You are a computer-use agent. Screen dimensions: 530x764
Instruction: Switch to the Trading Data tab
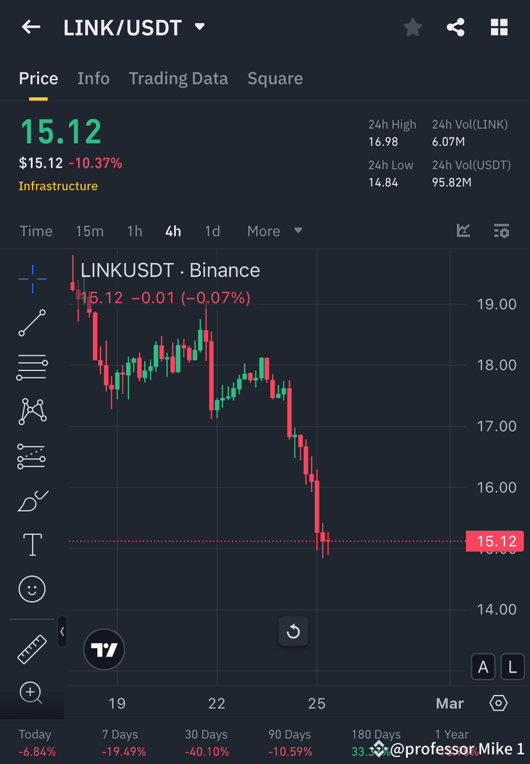tap(179, 78)
